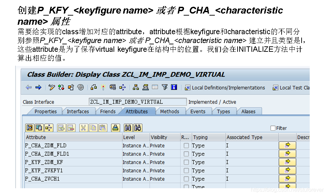Viewport: 327px width, 196px height.
Task: Click the yellow arrow button for P_CHA_ZDM_FLD1
Action: pyautogui.click(x=287, y=153)
